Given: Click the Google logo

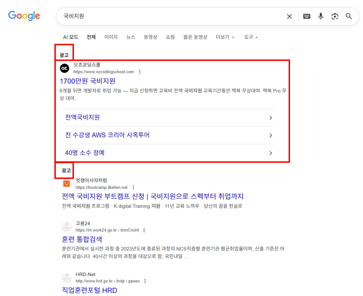Looking at the screenshot, I should pyautogui.click(x=24, y=16).
